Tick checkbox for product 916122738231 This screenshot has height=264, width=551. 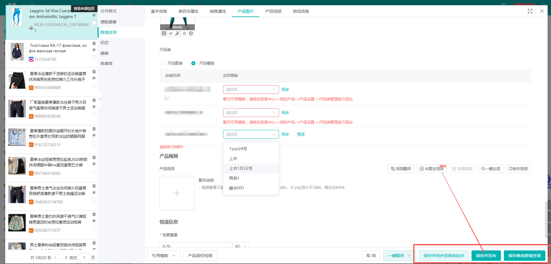94,143
